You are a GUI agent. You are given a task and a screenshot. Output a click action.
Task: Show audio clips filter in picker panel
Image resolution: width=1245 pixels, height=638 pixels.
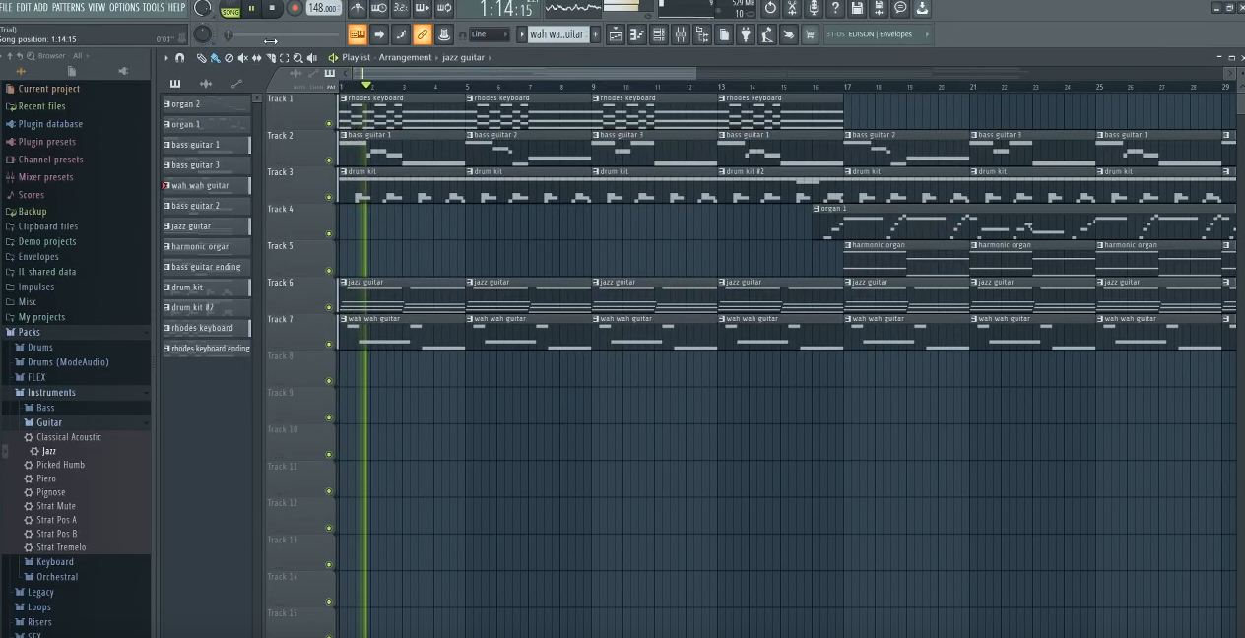coord(206,84)
